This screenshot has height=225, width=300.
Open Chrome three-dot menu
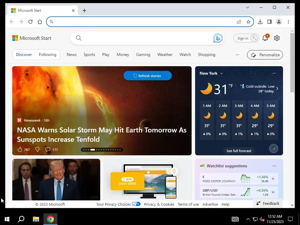point(288,22)
